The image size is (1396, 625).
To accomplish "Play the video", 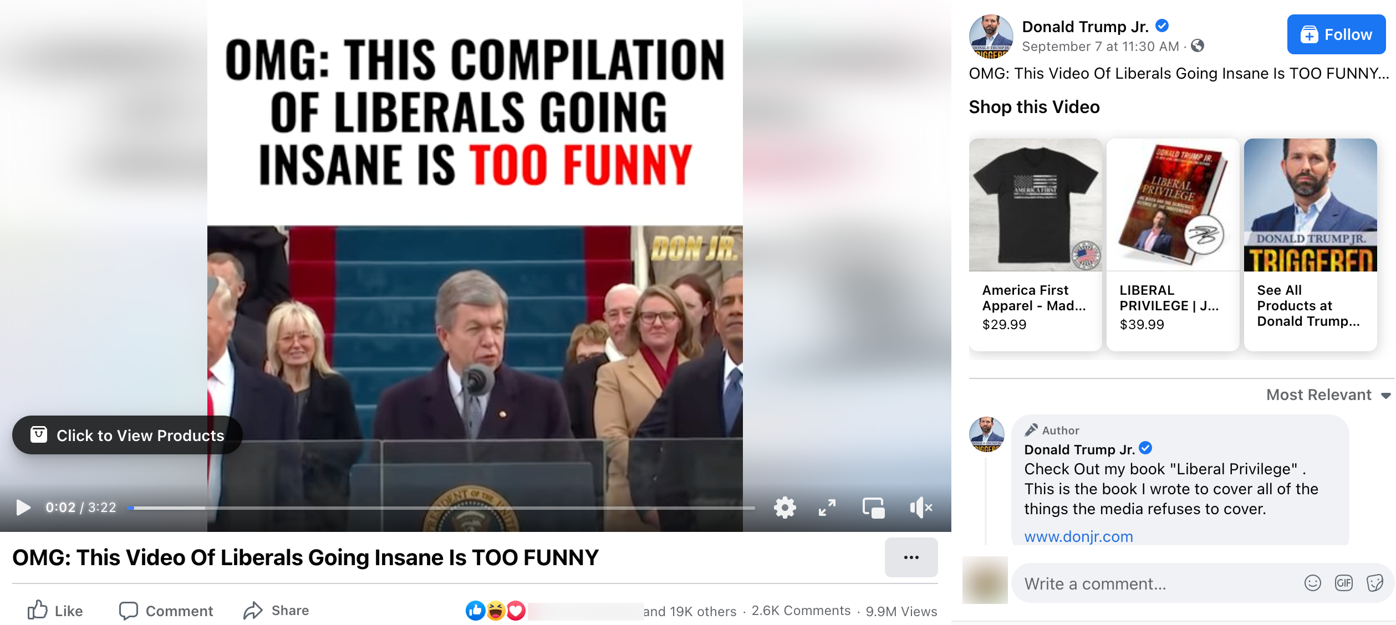I will tap(23, 507).
